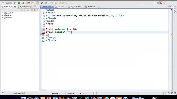Image resolution: width=177 pixels, height=99 pixels.
Task: Switch to the orange Debug perspective icon
Action: pos(164,3)
